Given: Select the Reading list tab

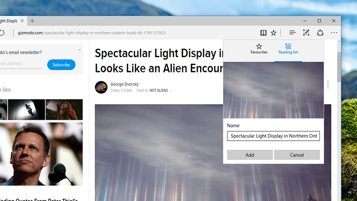Looking at the screenshot, I should [x=288, y=49].
